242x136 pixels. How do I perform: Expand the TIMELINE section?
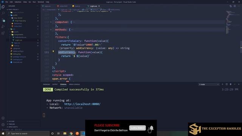(x=12, y=124)
